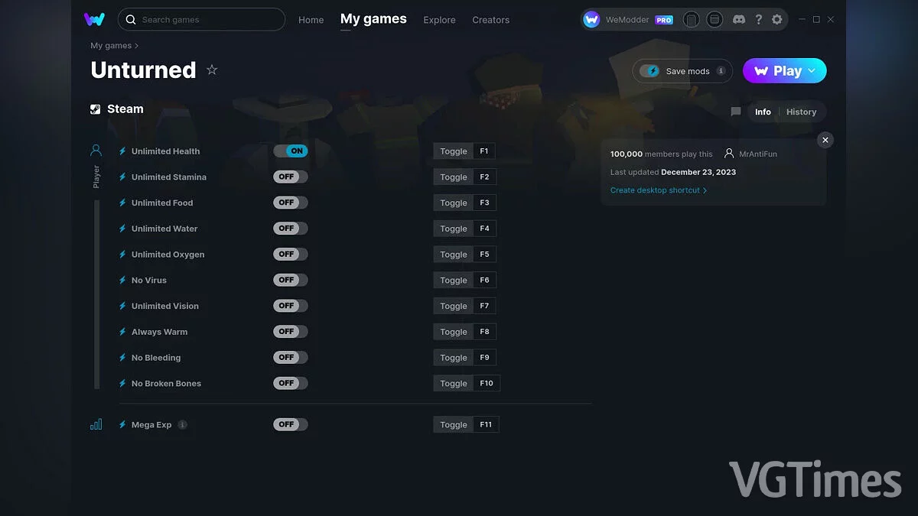Click Toggle button for Mega Exp
The height and width of the screenshot is (516, 918).
[454, 424]
